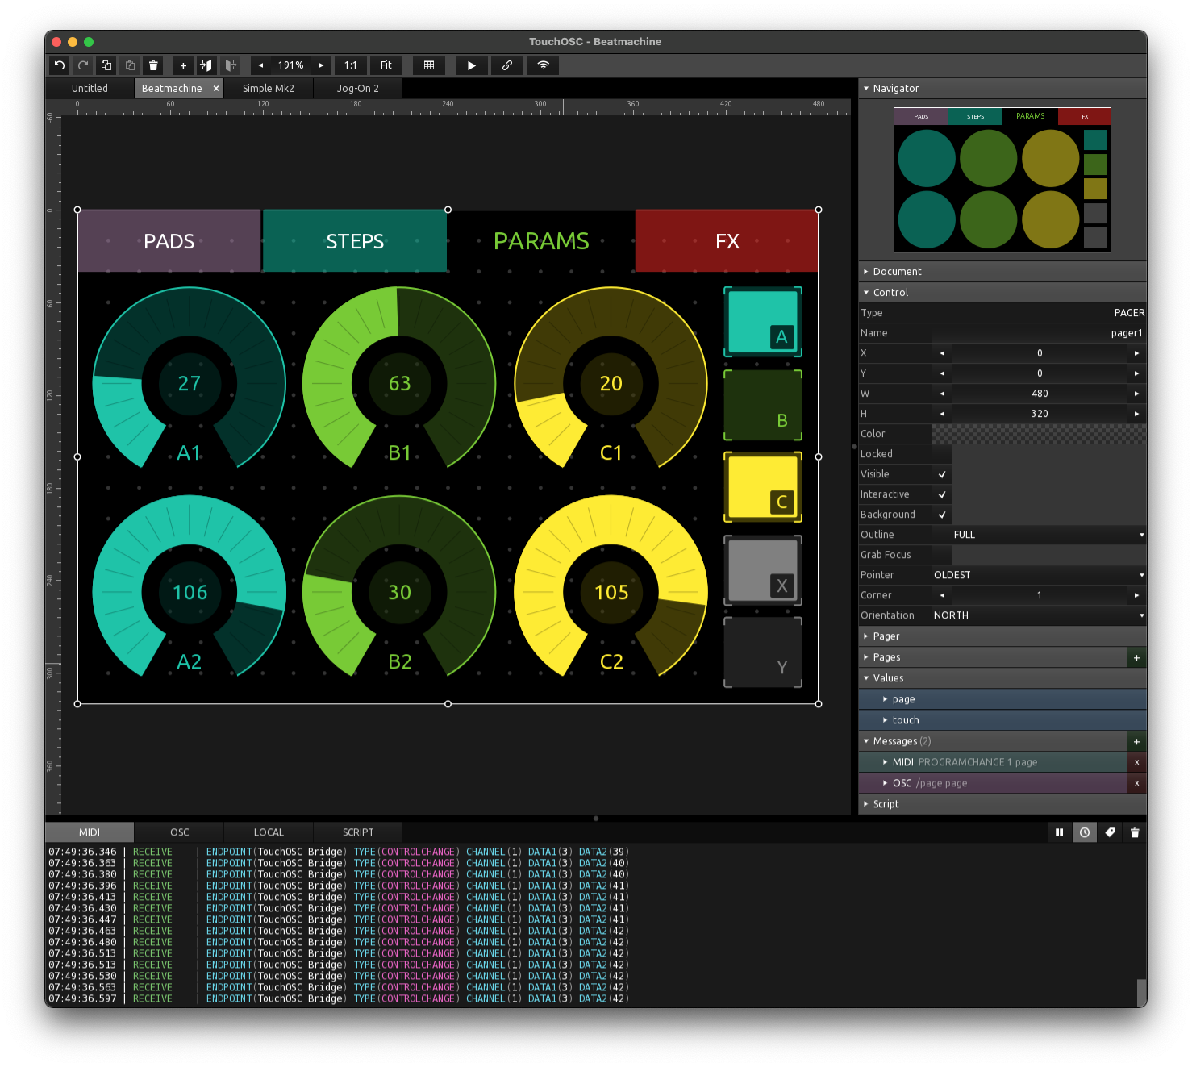Pause the message log with pause icon

point(1059,832)
